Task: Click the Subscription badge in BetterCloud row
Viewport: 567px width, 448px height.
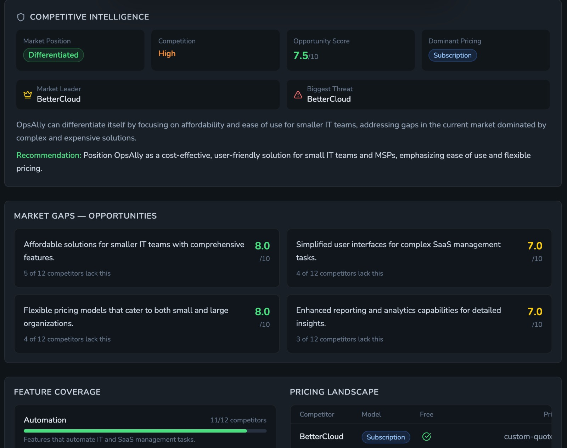Action: coord(386,437)
